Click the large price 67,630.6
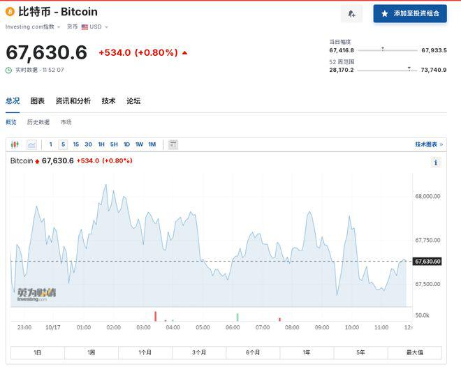 click(x=47, y=52)
